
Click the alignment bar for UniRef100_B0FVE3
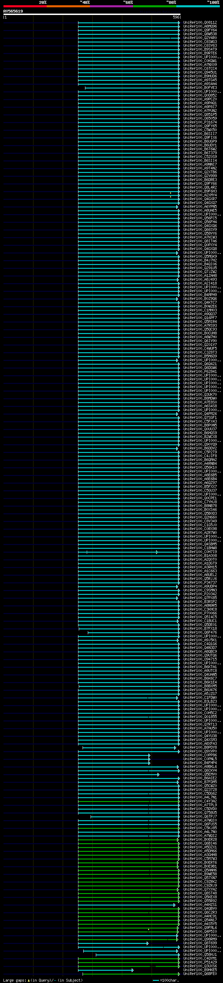pyautogui.click(x=132, y=88)
